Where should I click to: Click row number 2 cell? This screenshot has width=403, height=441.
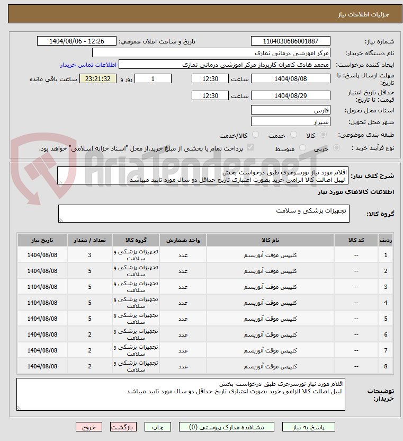pos(386,271)
